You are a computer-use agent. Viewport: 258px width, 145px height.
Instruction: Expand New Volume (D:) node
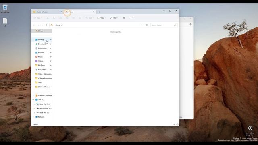coord(34,108)
